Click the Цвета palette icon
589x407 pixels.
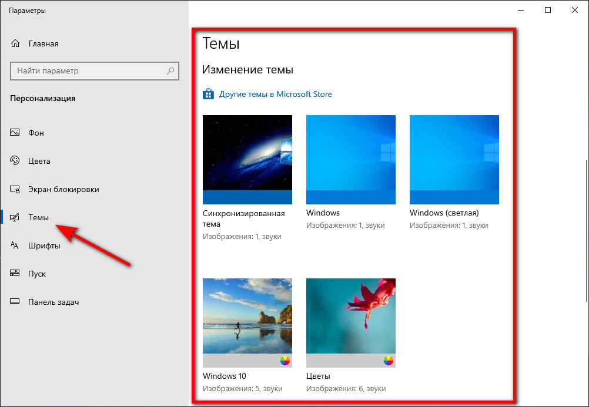click(16, 161)
